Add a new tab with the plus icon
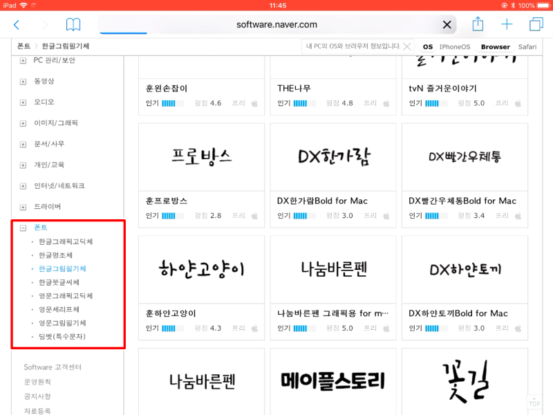Screen dimensions: 553x415 (x=507, y=24)
